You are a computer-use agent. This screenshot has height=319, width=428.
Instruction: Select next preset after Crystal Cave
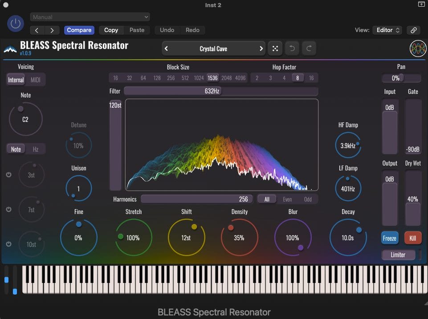click(261, 48)
